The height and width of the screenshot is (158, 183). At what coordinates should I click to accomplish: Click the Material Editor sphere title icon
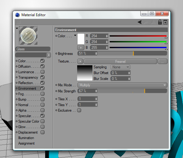[17, 15]
